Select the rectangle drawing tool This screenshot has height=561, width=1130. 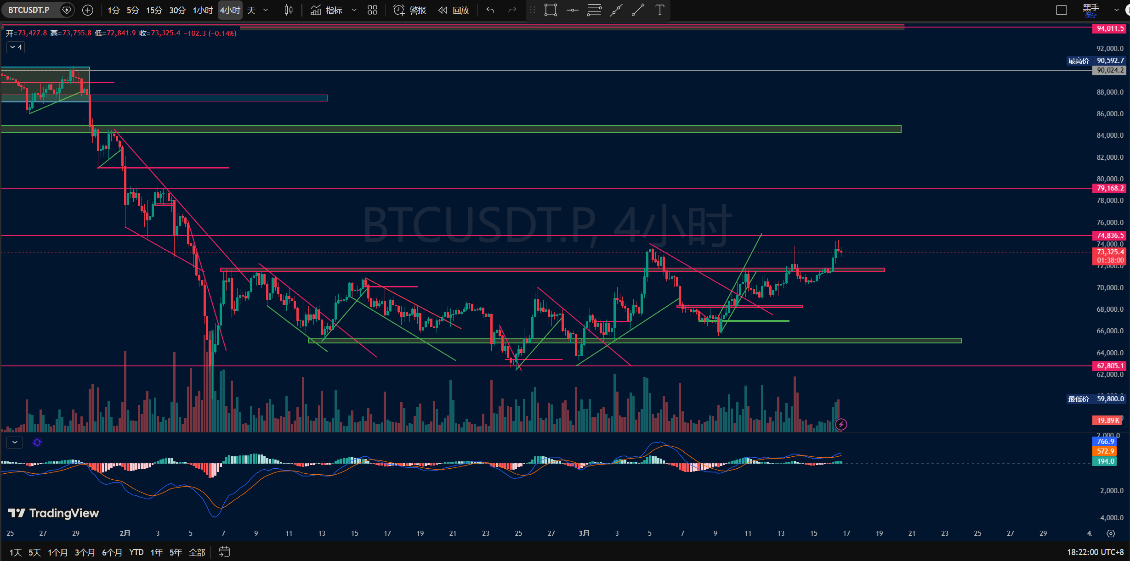(550, 10)
